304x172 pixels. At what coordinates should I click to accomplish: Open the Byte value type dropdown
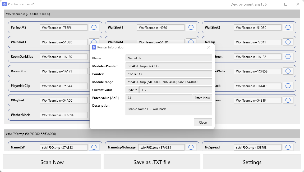(x=132, y=90)
